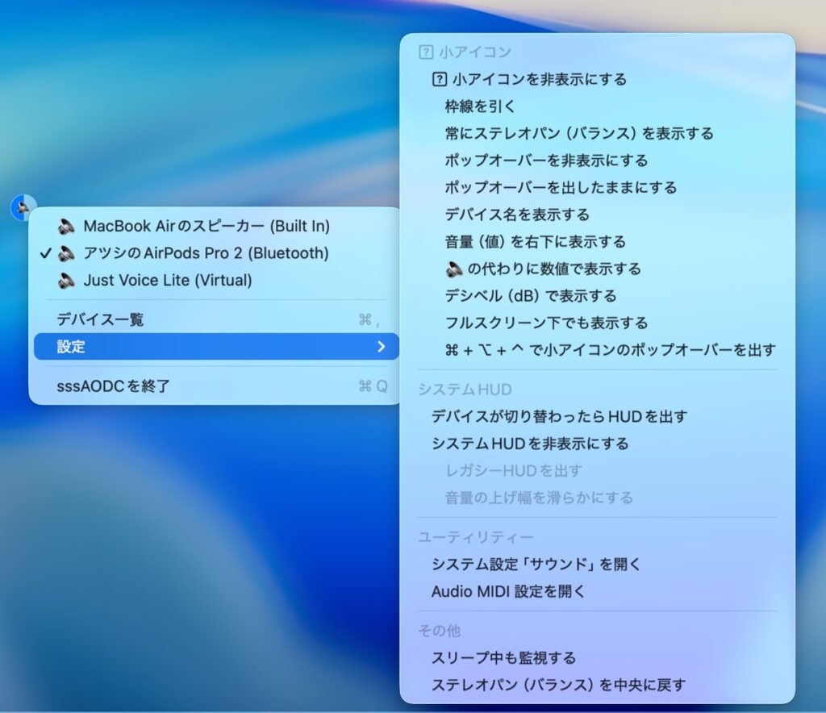Select システムHUDを非表示にする
Viewport: 826px width, 713px height.
coord(530,444)
